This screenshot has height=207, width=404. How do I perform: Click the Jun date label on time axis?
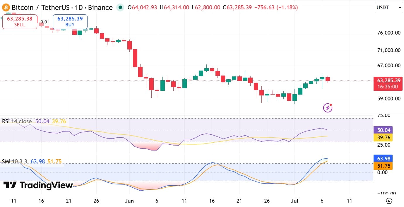click(x=129, y=201)
